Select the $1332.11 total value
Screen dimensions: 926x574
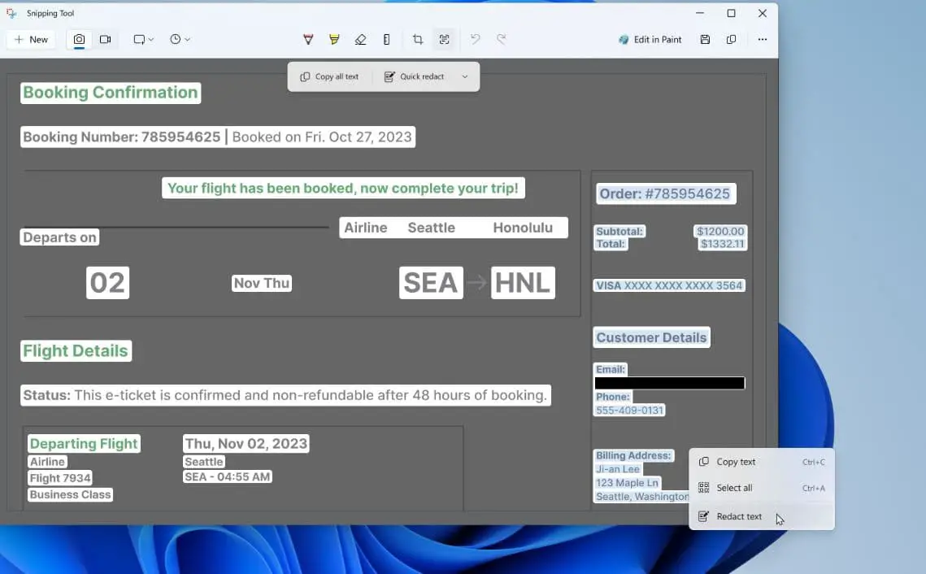(x=722, y=244)
